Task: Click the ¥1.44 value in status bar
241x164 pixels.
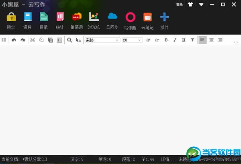Action: click(x=148, y=159)
